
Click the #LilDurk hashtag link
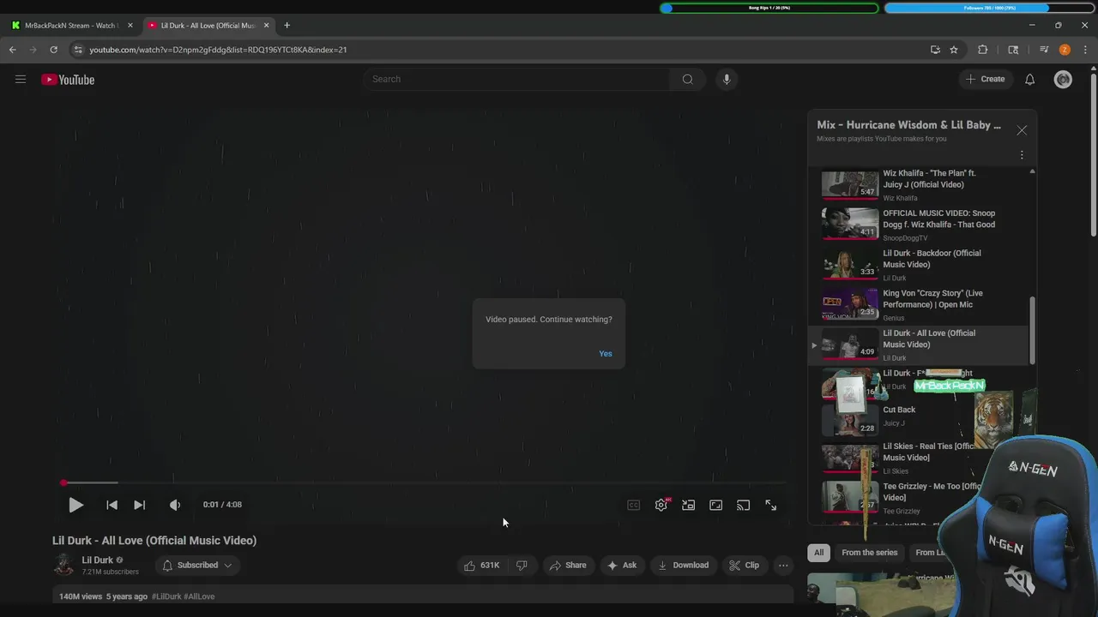(166, 596)
